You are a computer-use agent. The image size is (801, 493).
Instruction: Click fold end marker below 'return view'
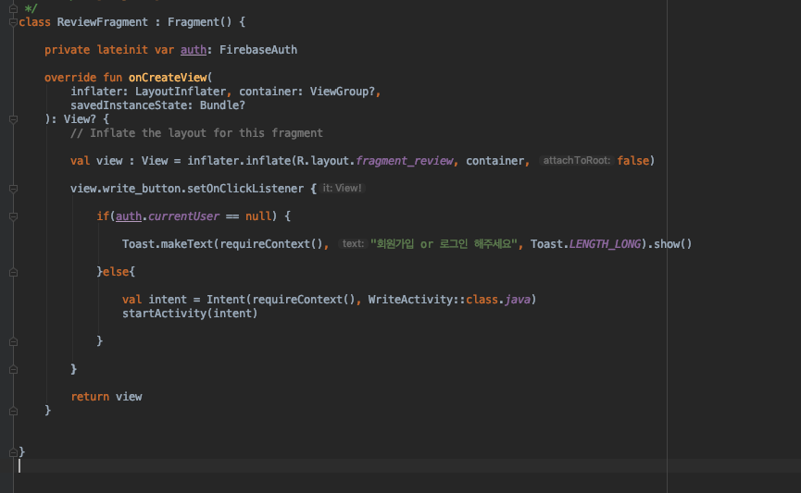13,411
